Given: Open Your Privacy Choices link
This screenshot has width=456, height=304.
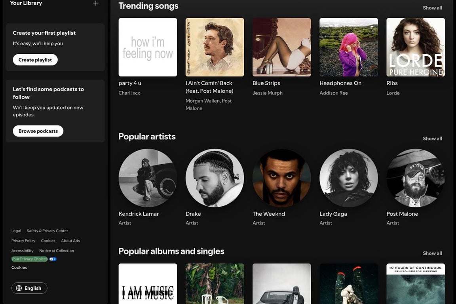Looking at the screenshot, I should (x=29, y=259).
